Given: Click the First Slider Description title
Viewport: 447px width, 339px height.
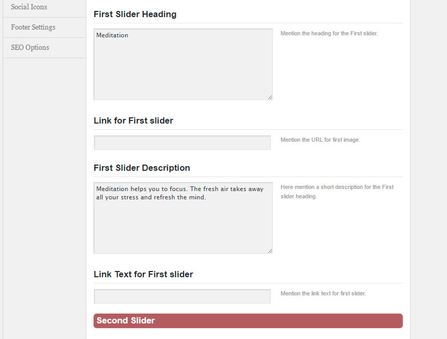Looking at the screenshot, I should (x=142, y=168).
